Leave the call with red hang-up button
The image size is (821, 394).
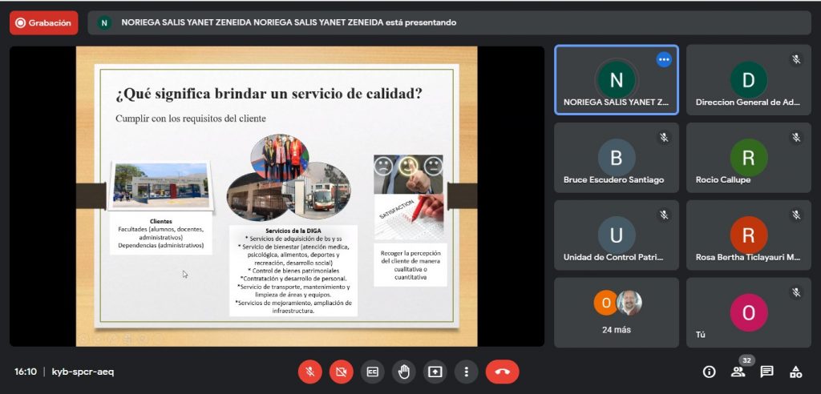pos(502,372)
